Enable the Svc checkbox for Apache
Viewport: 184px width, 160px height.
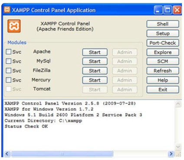(x=9, y=52)
